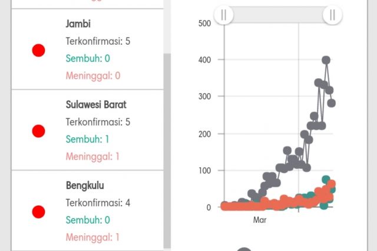Click the track of the chart range slider
The width and height of the screenshot is (377, 251).
tap(277, 15)
